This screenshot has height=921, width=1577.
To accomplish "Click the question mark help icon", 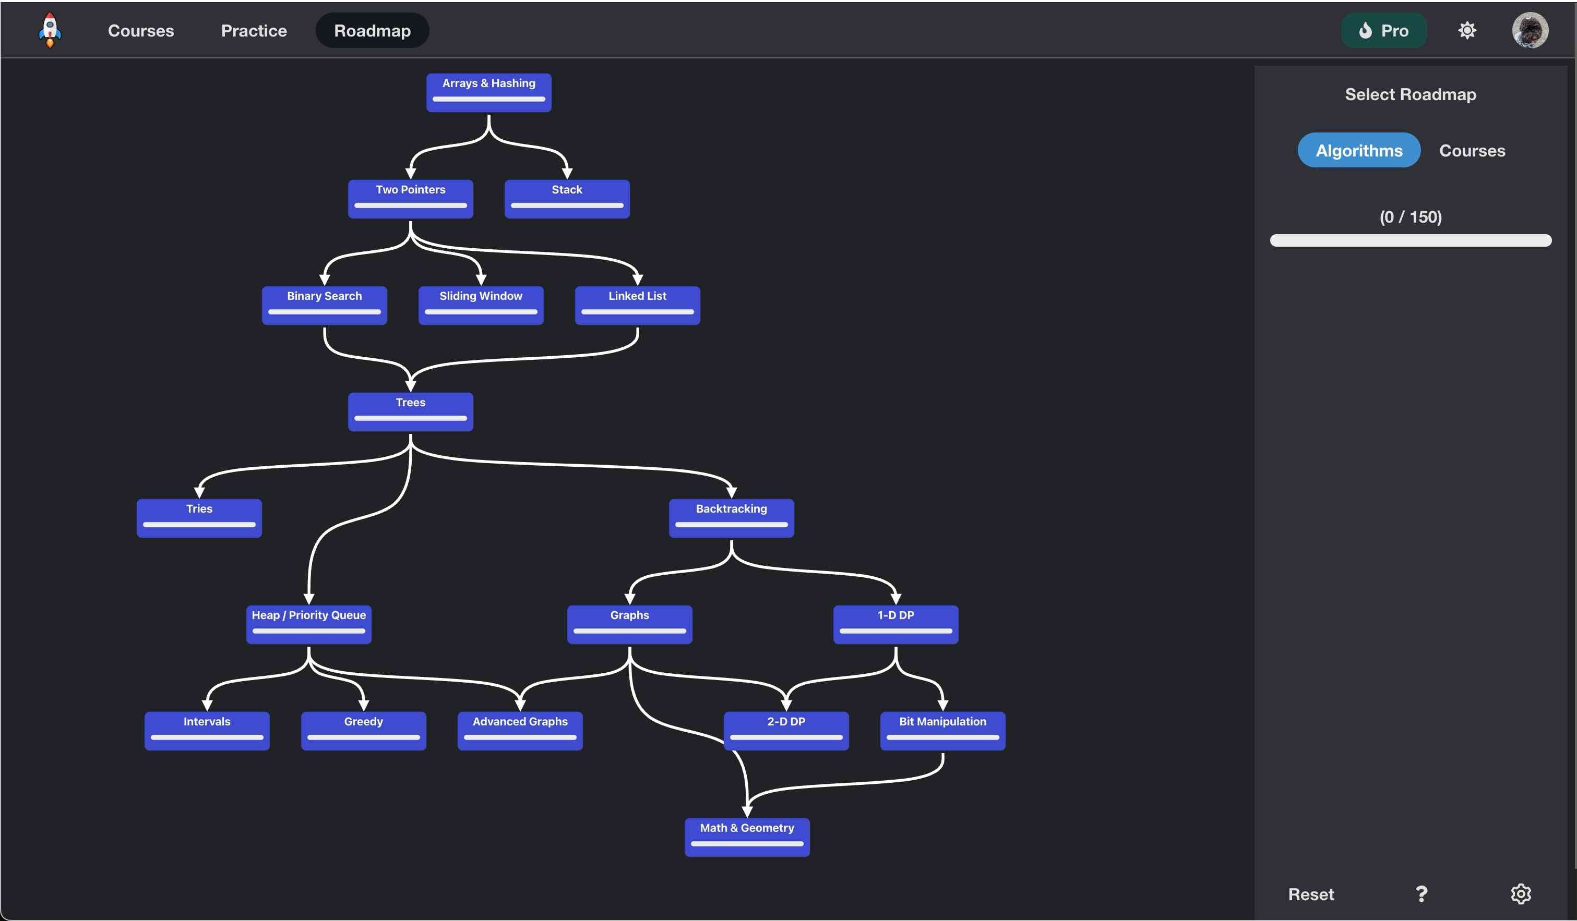I will pyautogui.click(x=1421, y=893).
